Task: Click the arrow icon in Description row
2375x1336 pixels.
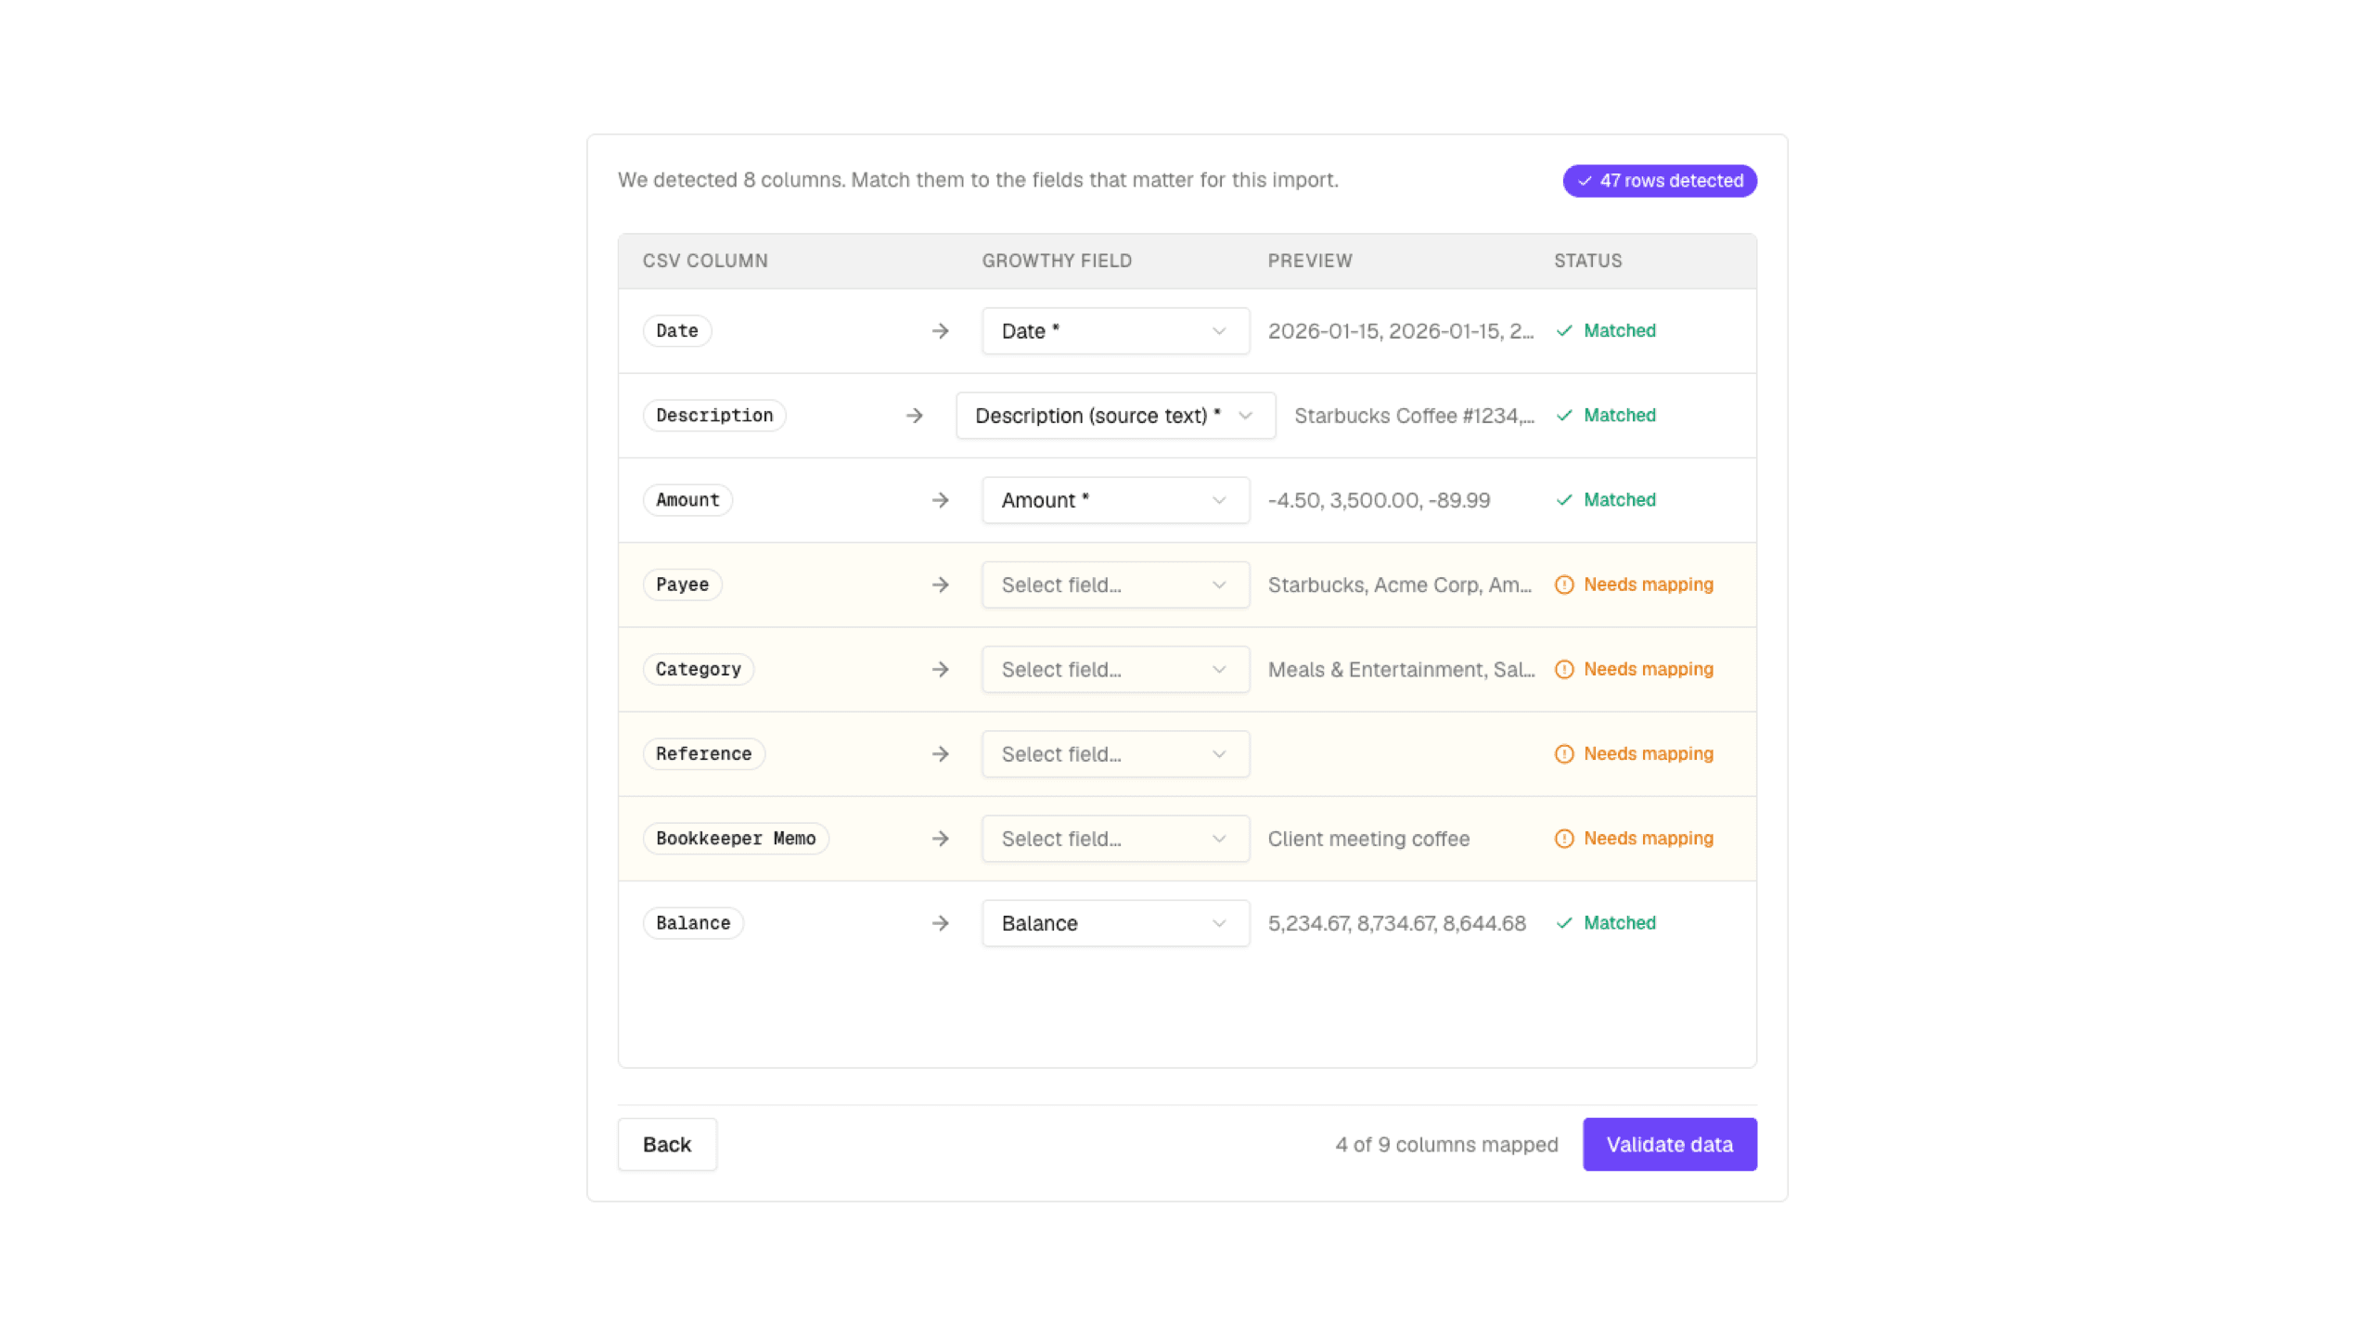Action: pos(914,416)
